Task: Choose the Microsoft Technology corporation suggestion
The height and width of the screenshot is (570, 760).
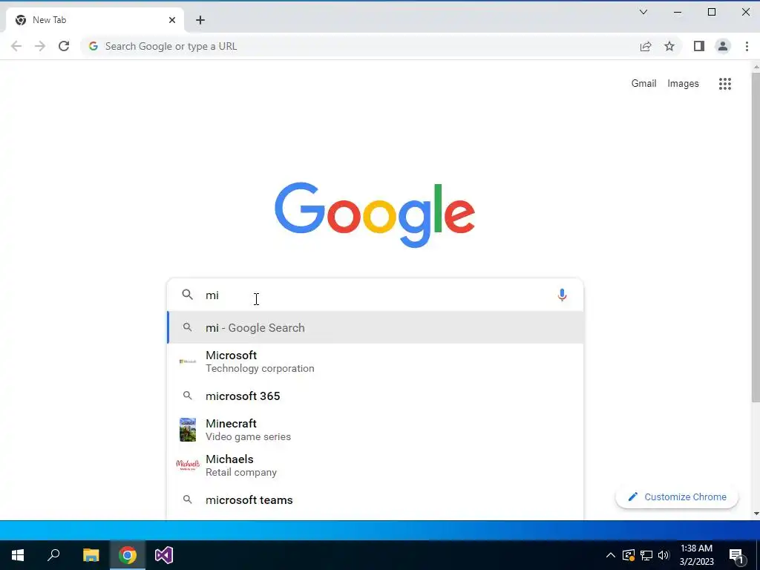Action: (375, 361)
